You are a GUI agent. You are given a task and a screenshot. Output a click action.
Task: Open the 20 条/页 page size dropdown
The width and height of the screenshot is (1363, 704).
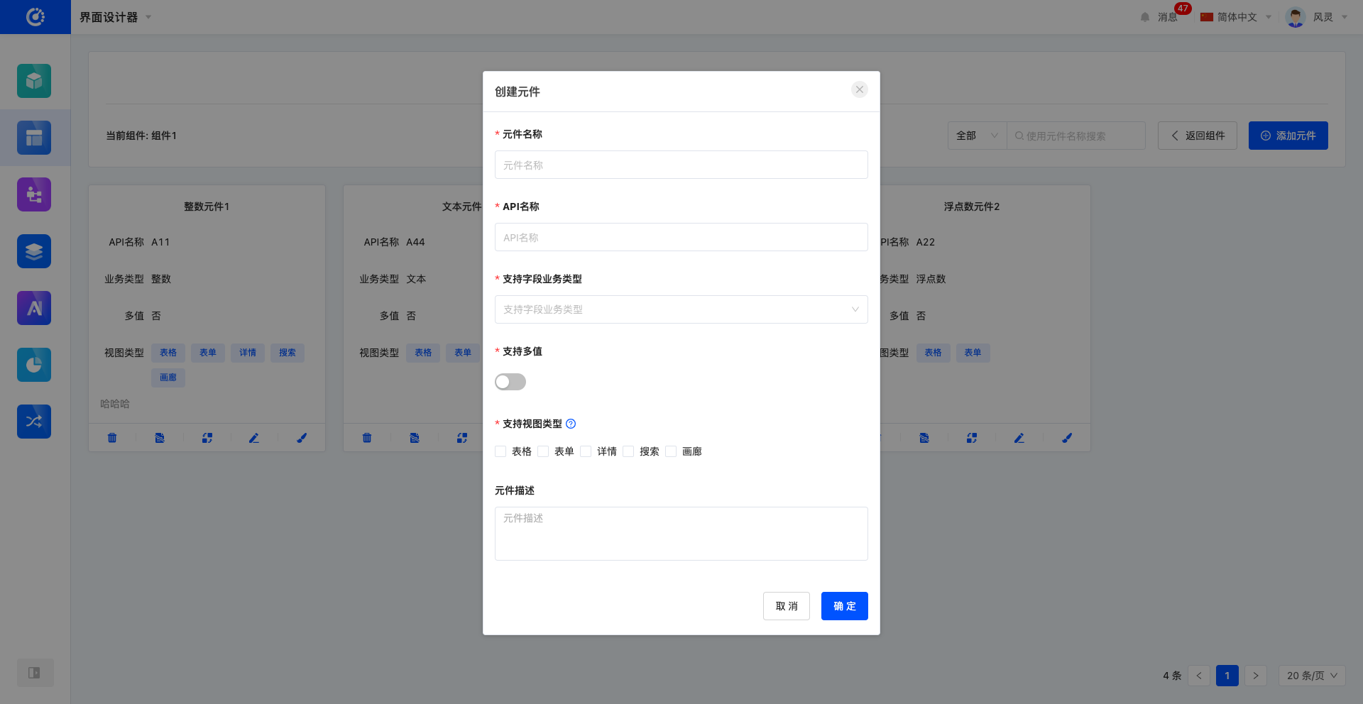pos(1311,676)
